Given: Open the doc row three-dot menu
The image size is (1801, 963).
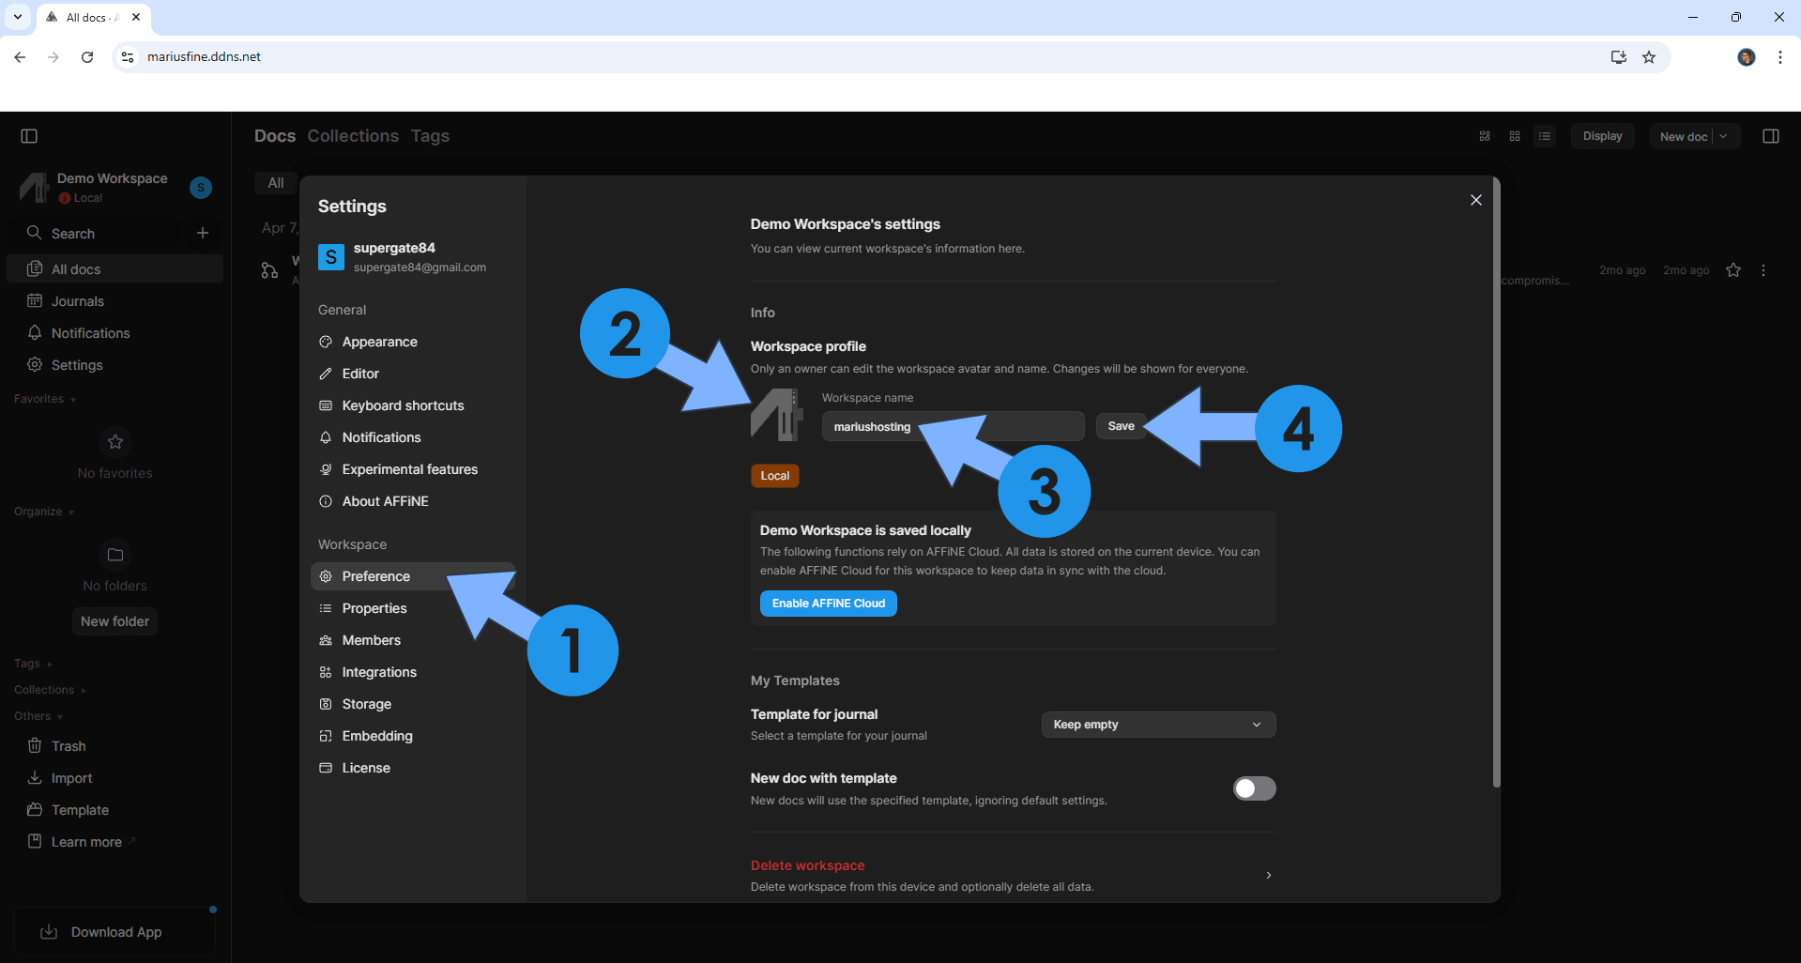Looking at the screenshot, I should pos(1763,270).
